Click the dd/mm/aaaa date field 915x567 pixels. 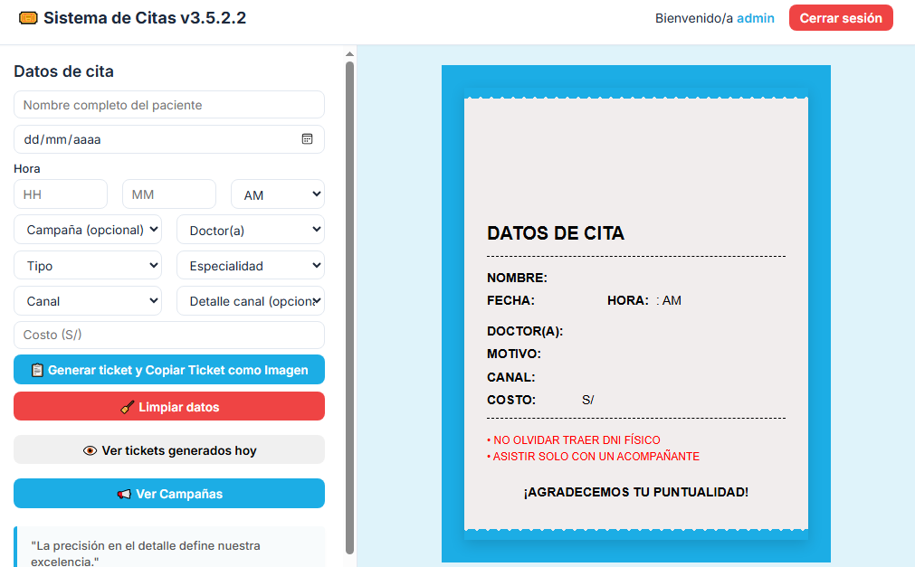[169, 139]
